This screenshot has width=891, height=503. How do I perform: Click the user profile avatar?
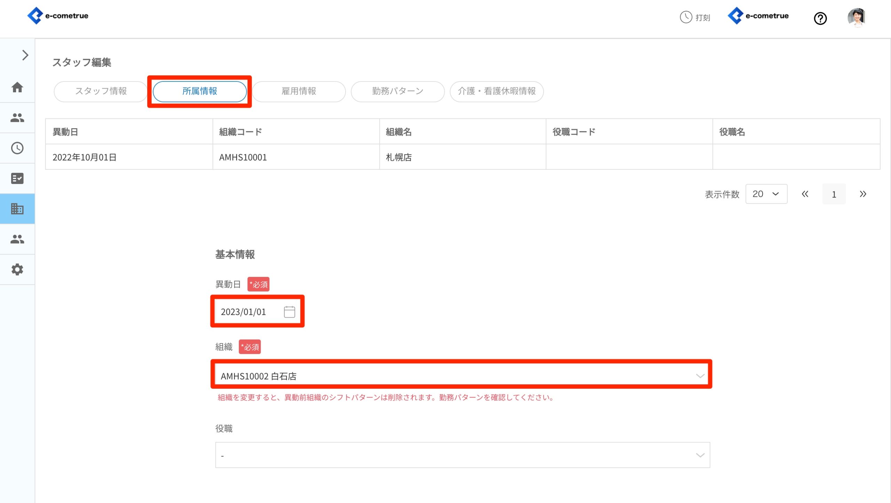856,17
